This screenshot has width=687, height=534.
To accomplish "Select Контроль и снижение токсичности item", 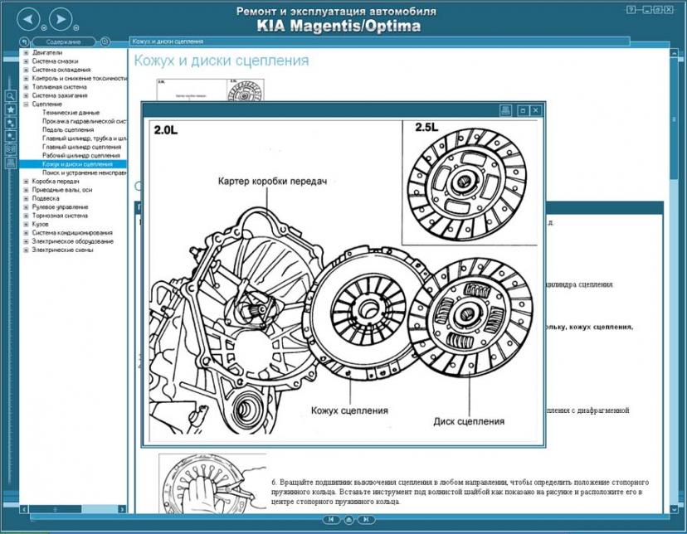I will [80, 78].
